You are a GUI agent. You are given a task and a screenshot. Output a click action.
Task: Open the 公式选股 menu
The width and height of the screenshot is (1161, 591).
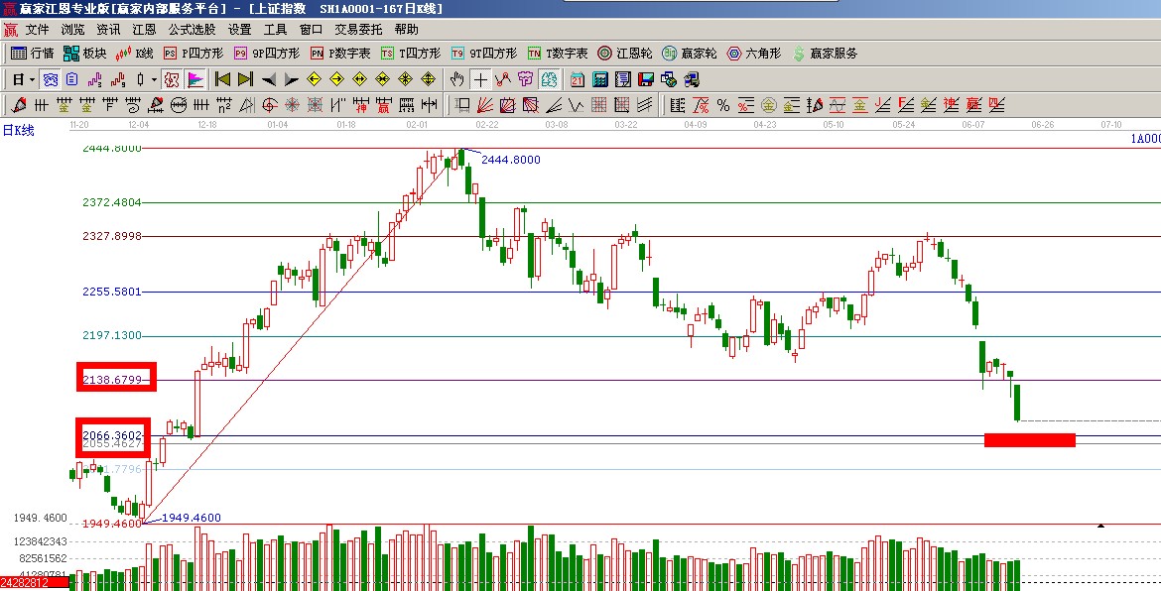coord(192,30)
